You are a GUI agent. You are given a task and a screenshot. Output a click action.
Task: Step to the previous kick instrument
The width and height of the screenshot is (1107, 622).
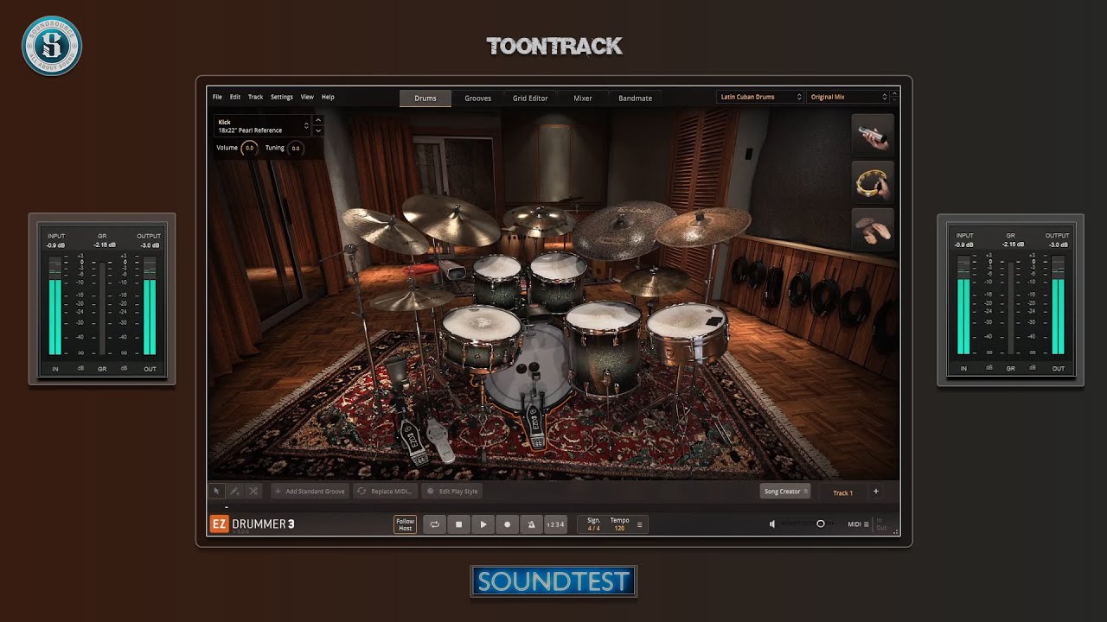click(x=318, y=120)
